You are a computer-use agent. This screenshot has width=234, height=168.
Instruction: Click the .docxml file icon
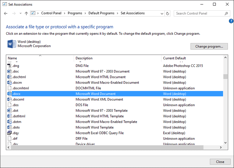coord(9,99)
